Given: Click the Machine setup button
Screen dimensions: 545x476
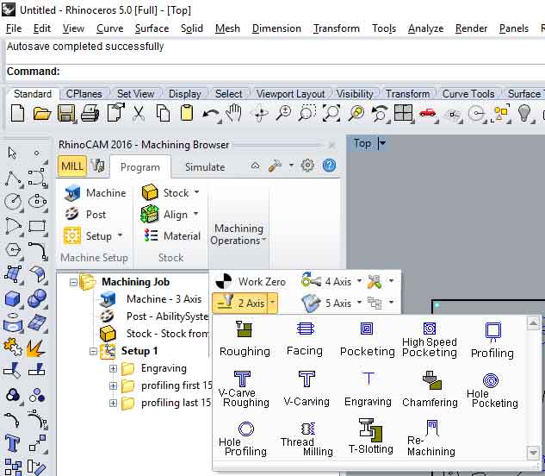Looking at the screenshot, I should (x=96, y=193).
